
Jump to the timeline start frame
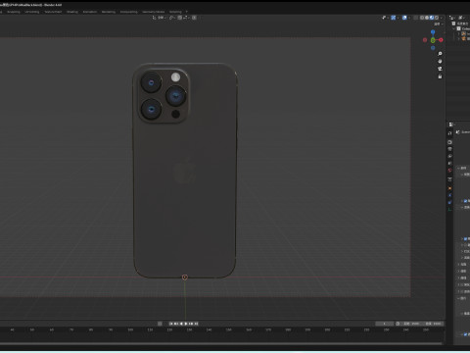171,324
